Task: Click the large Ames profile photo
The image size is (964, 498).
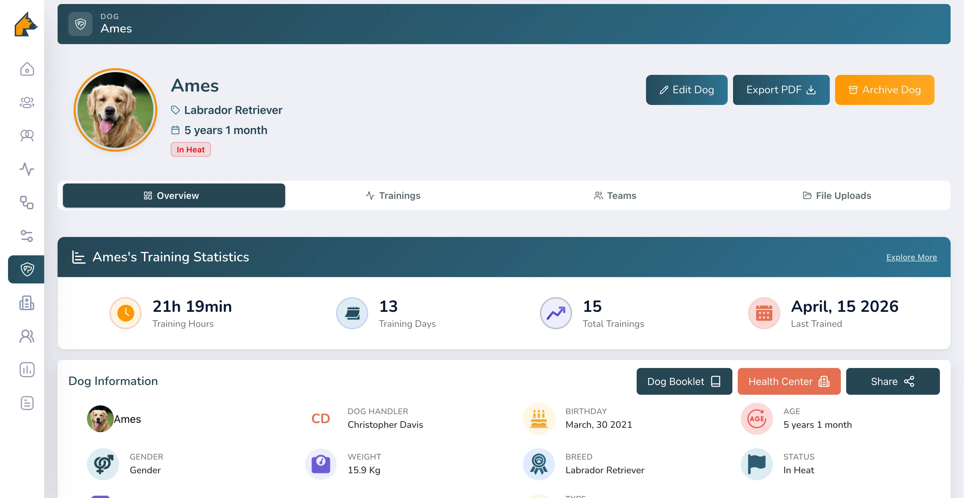Action: tap(115, 110)
